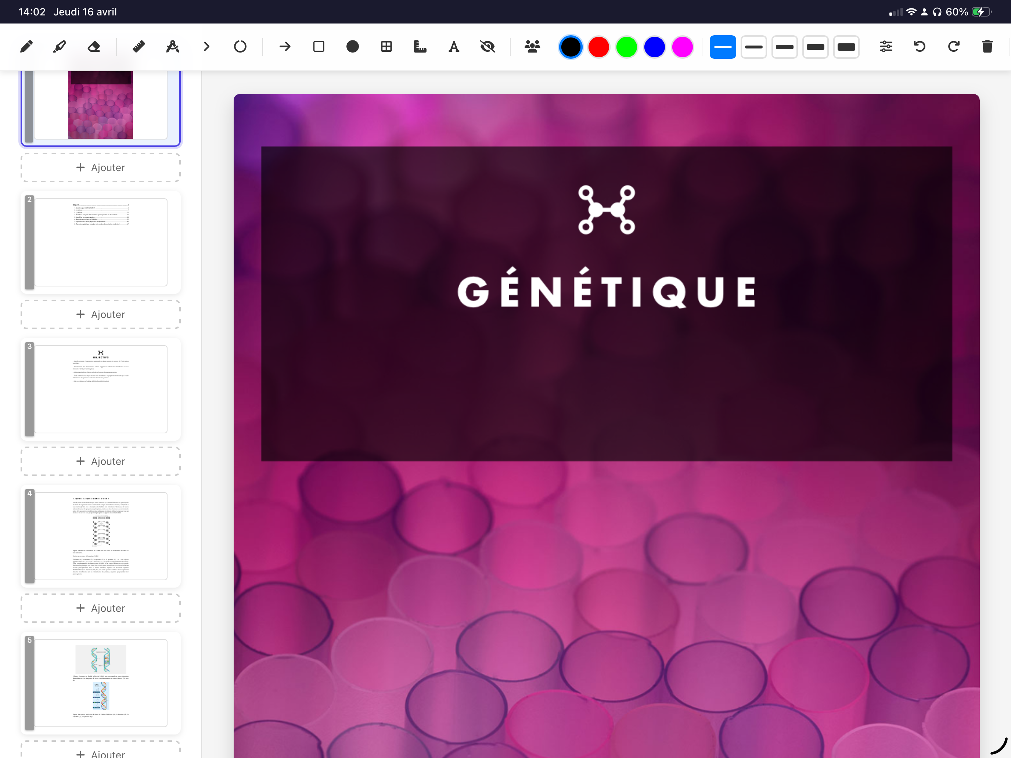Choose the red pen color
This screenshot has height=758, width=1011.
(599, 47)
